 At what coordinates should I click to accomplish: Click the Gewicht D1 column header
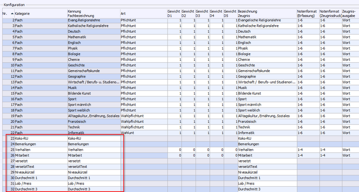click(173, 13)
